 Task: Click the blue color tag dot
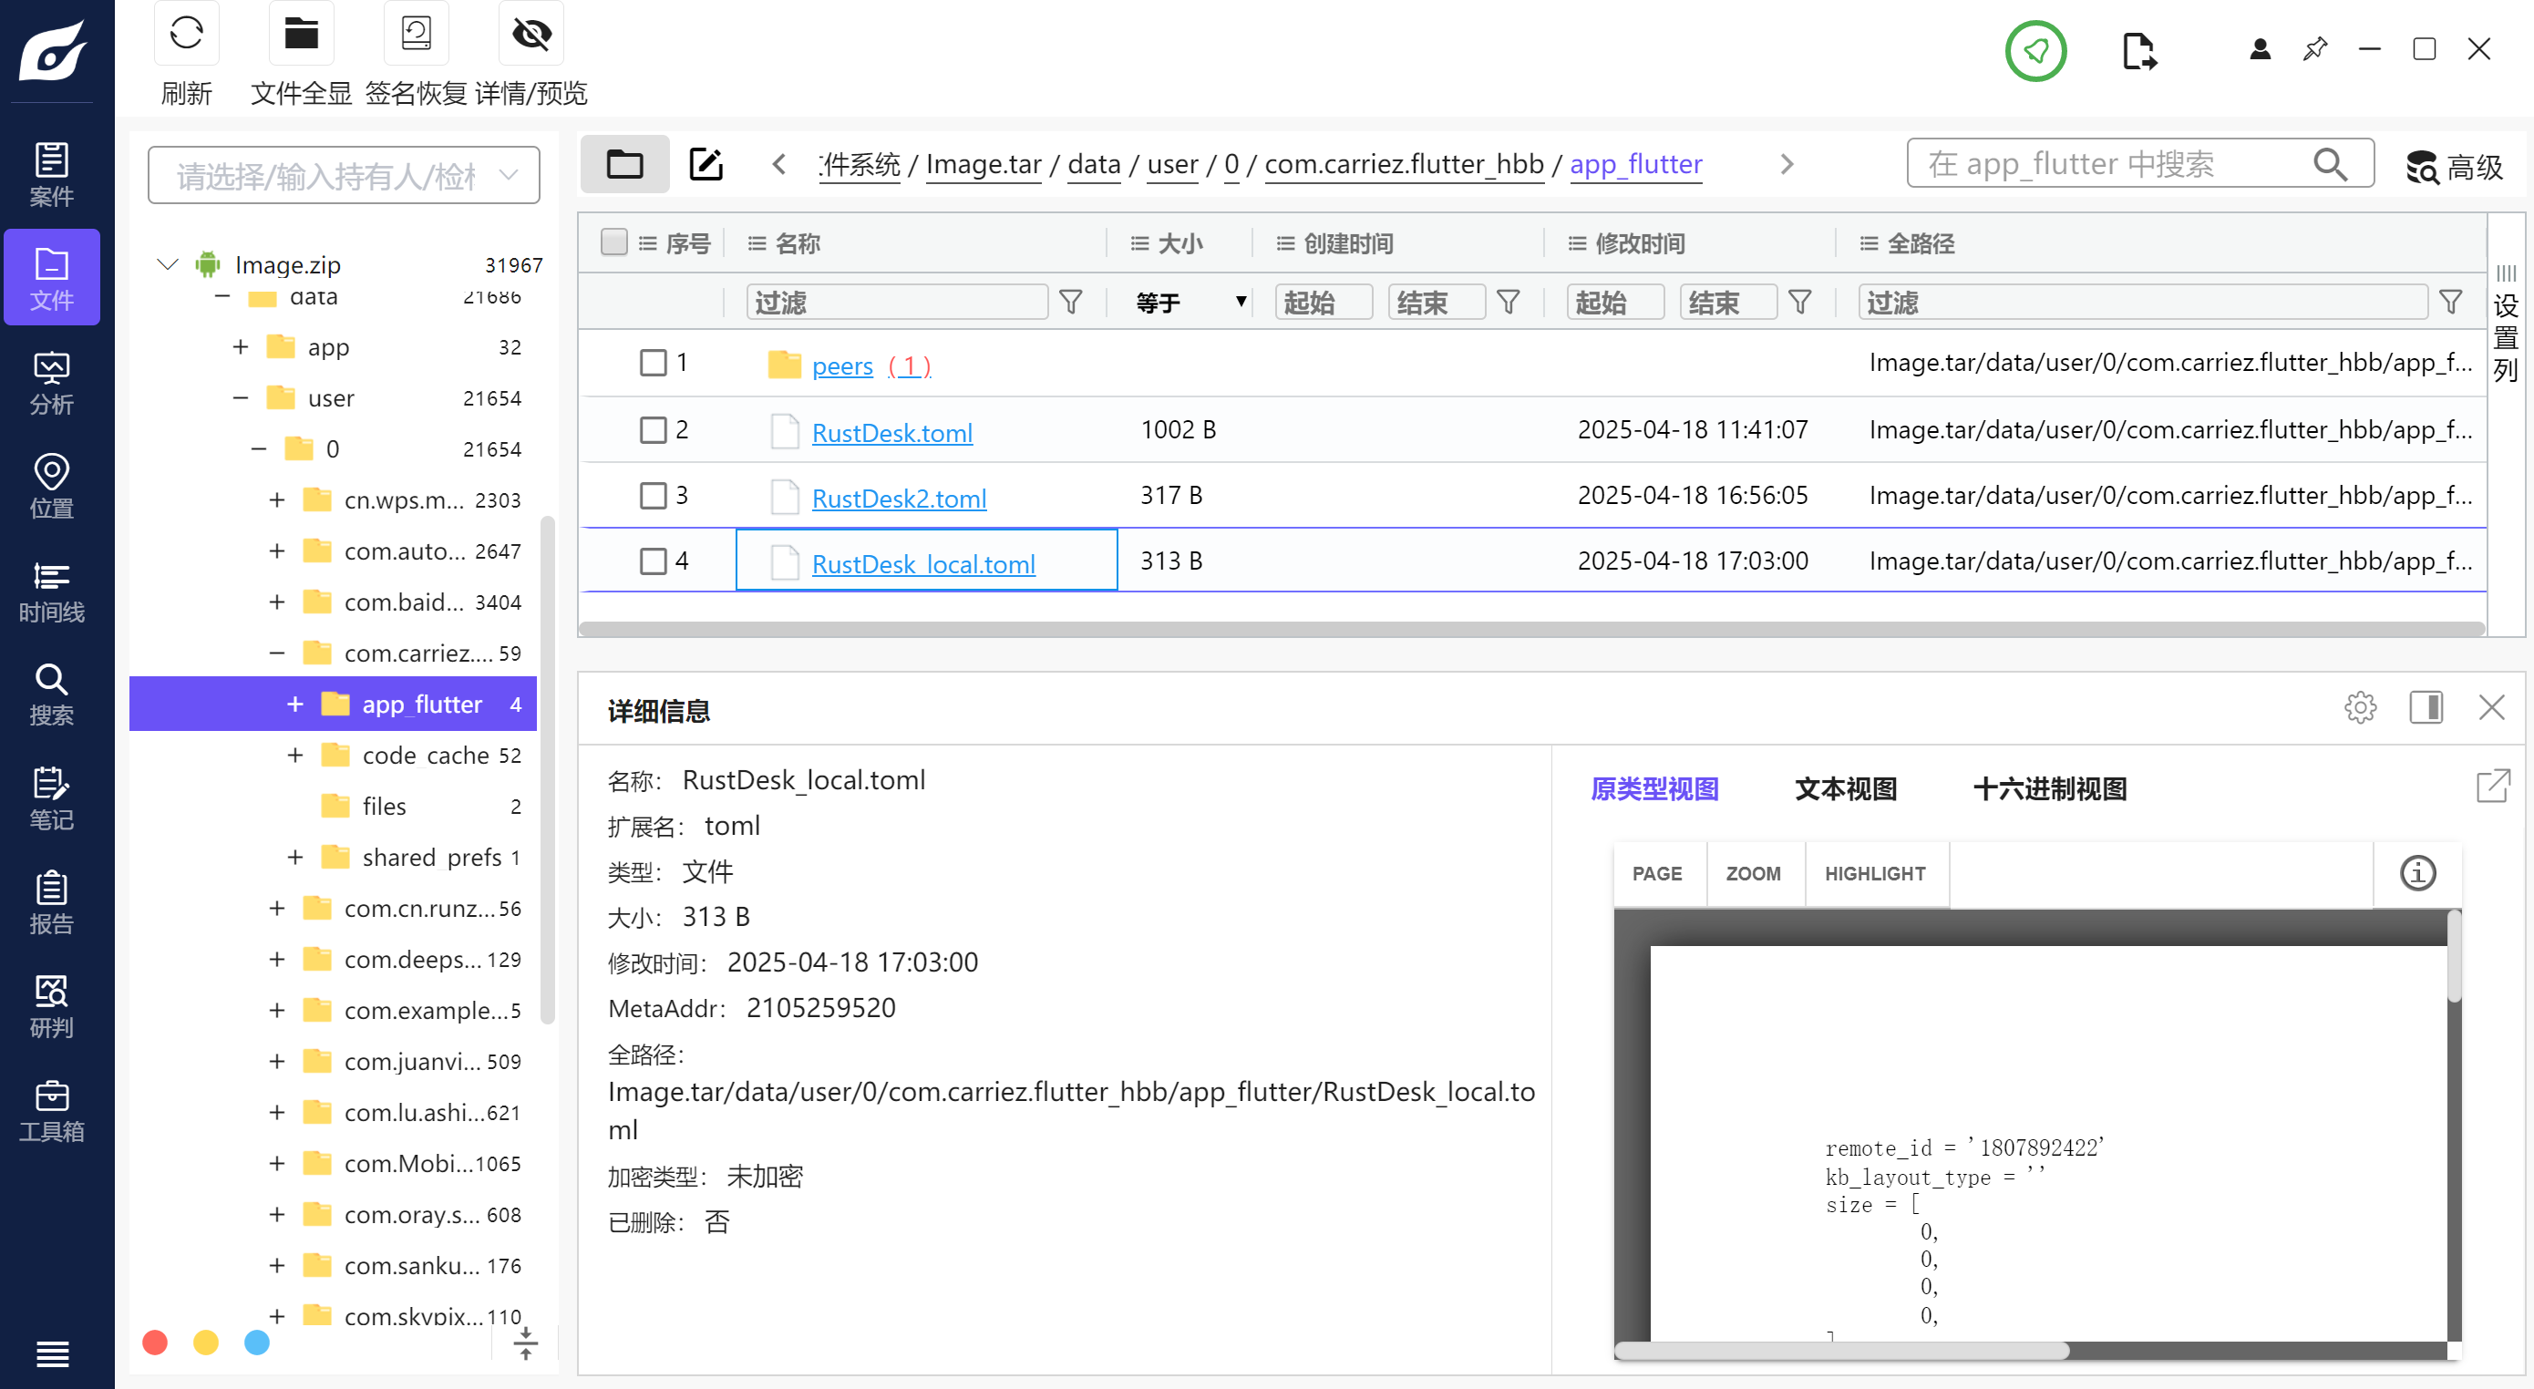point(257,1342)
